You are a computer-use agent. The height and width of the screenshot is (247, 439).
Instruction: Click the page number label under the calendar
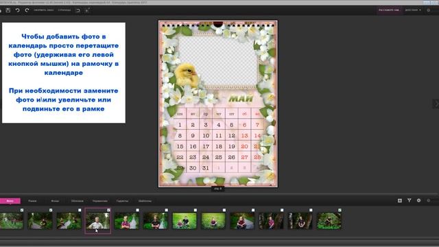click(x=218, y=189)
